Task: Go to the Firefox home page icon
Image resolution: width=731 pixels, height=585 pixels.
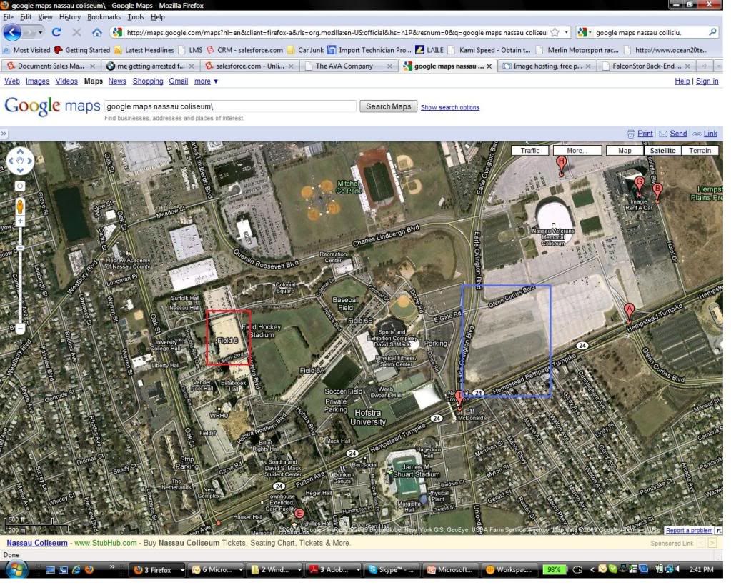Action: 96,32
